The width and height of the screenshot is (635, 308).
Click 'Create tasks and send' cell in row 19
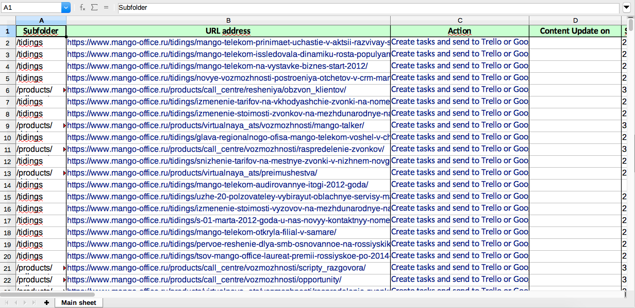pyautogui.click(x=460, y=244)
